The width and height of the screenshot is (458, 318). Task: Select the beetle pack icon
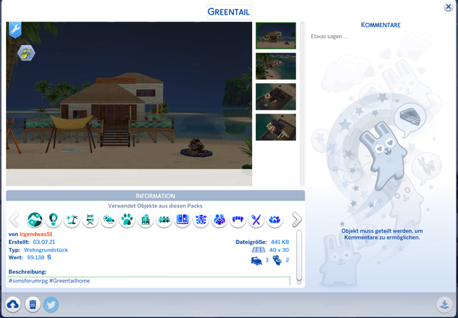(x=201, y=220)
